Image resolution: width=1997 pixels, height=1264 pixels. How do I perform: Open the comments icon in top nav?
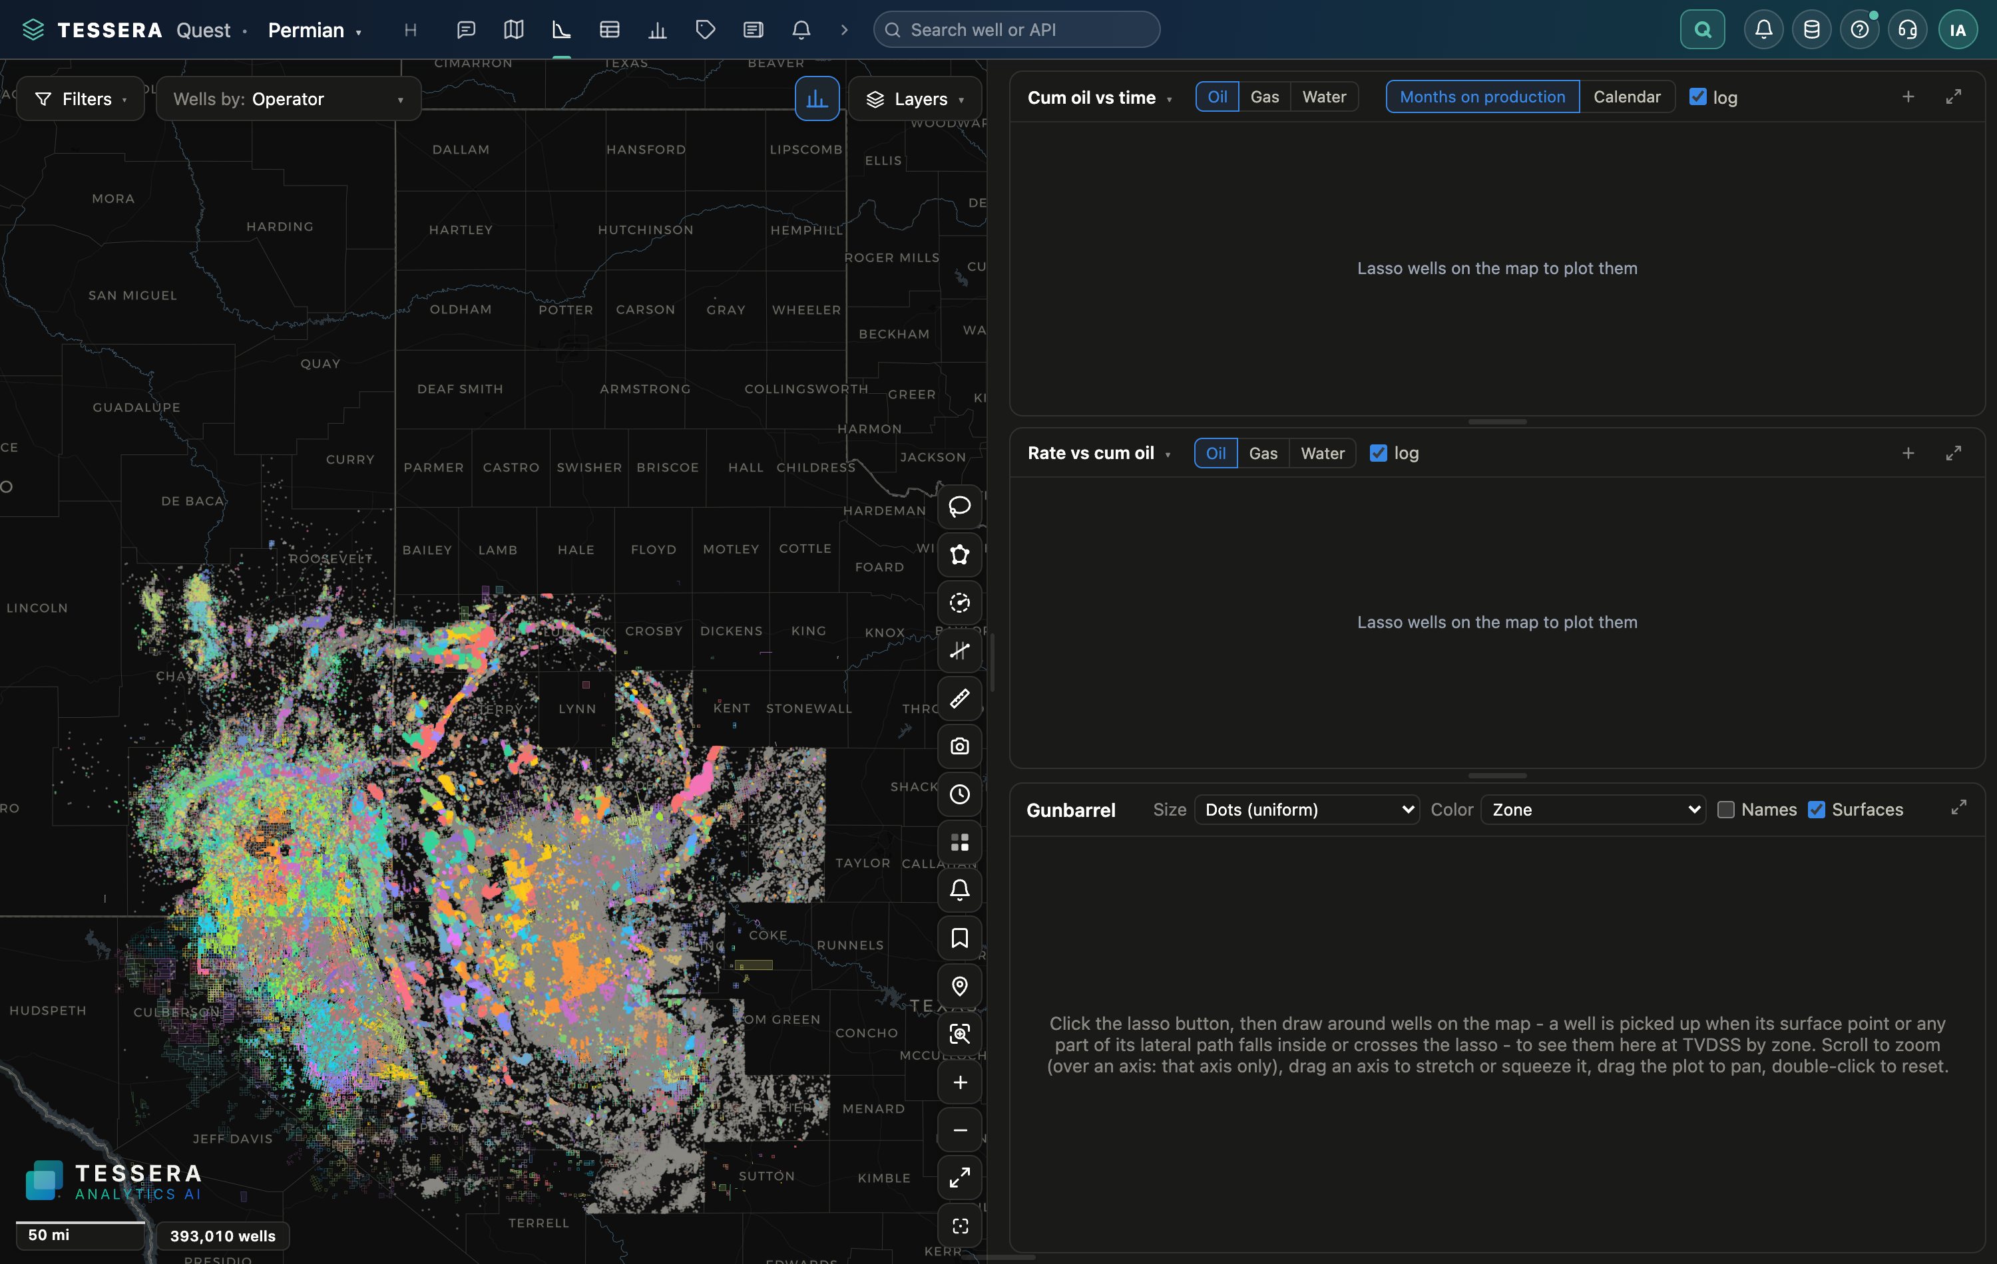466,30
